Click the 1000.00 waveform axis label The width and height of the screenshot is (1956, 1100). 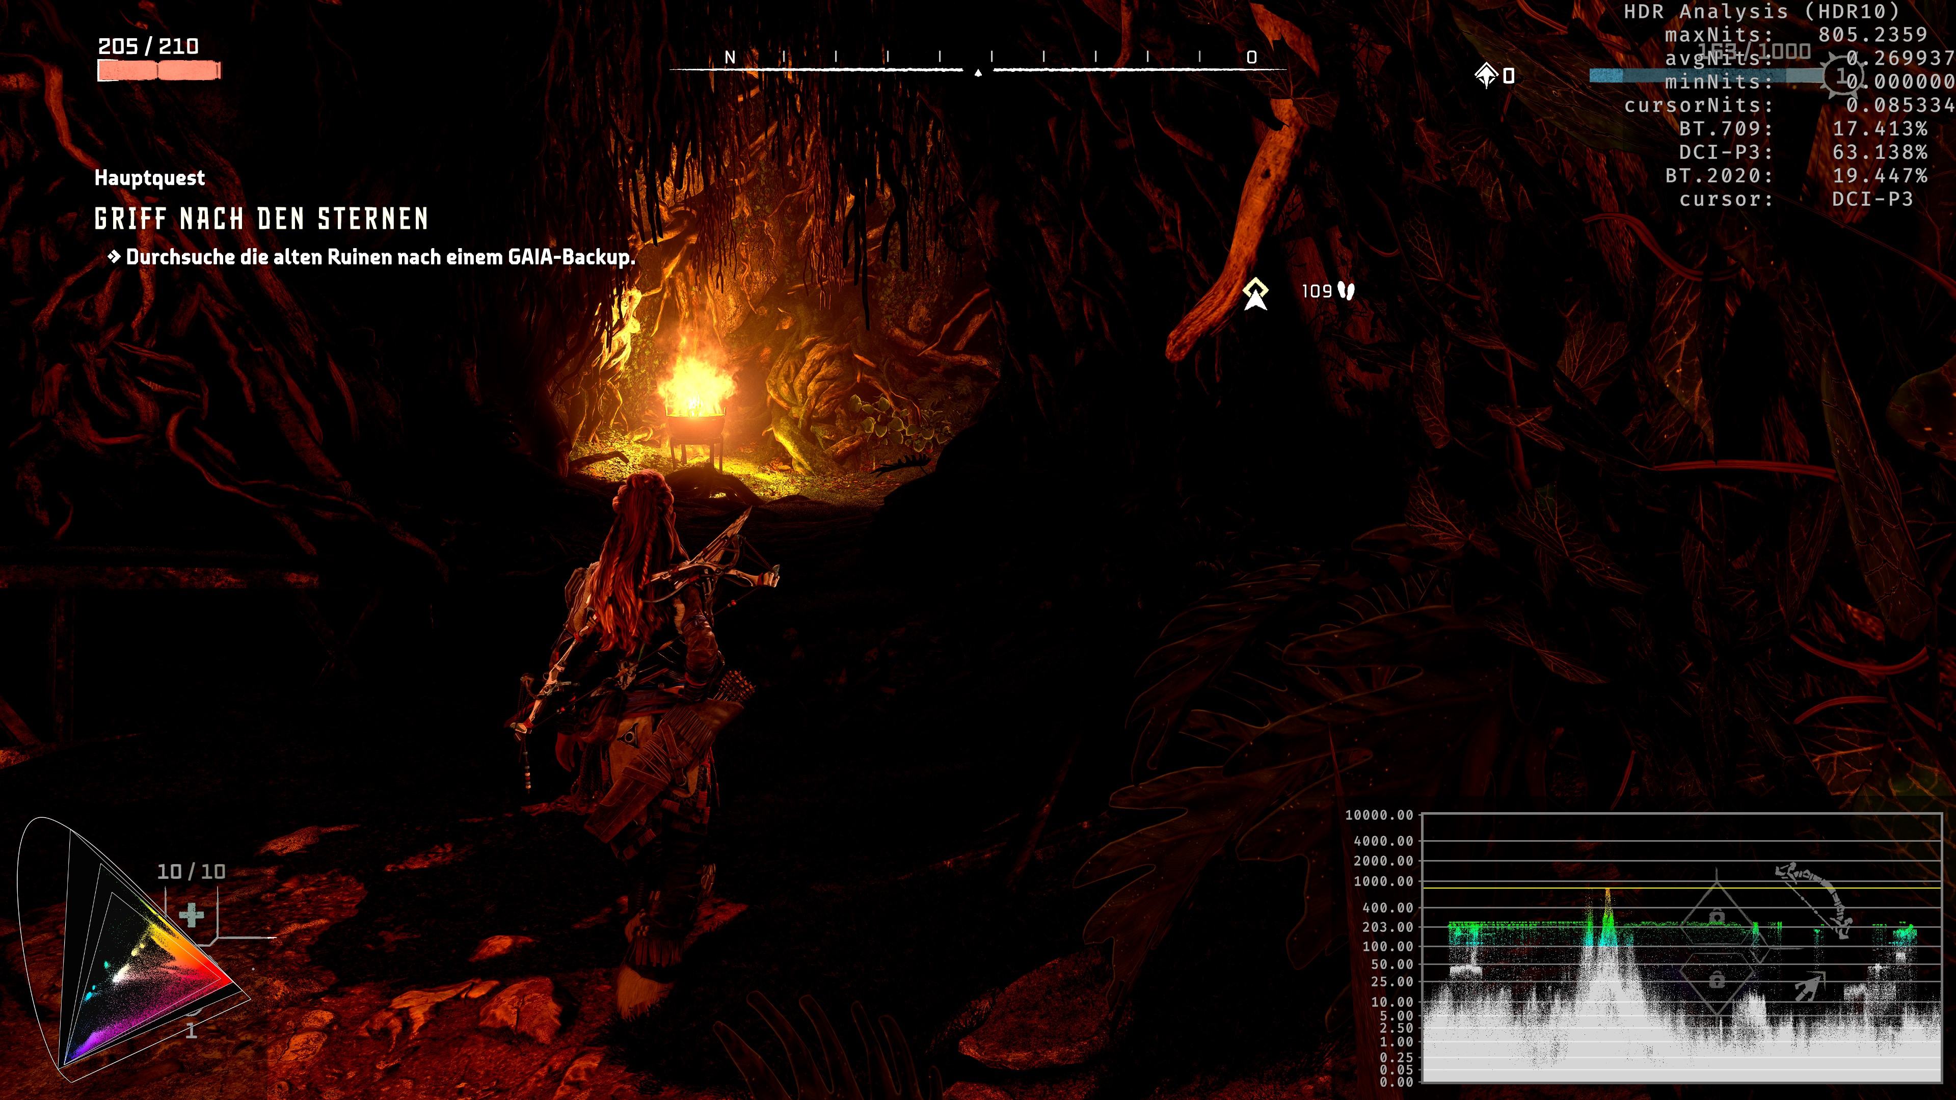pos(1383,881)
